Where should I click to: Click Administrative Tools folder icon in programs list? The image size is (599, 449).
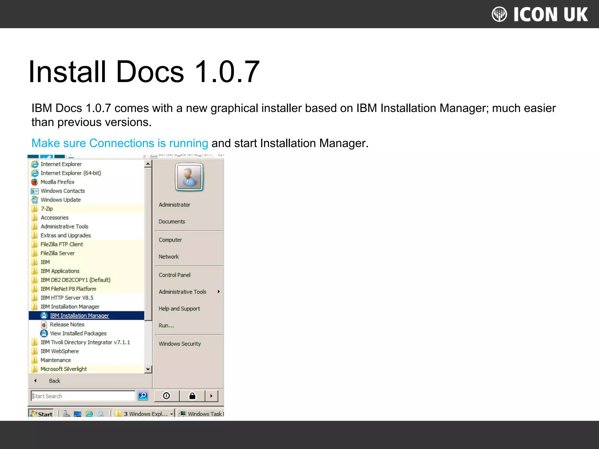pyautogui.click(x=35, y=227)
